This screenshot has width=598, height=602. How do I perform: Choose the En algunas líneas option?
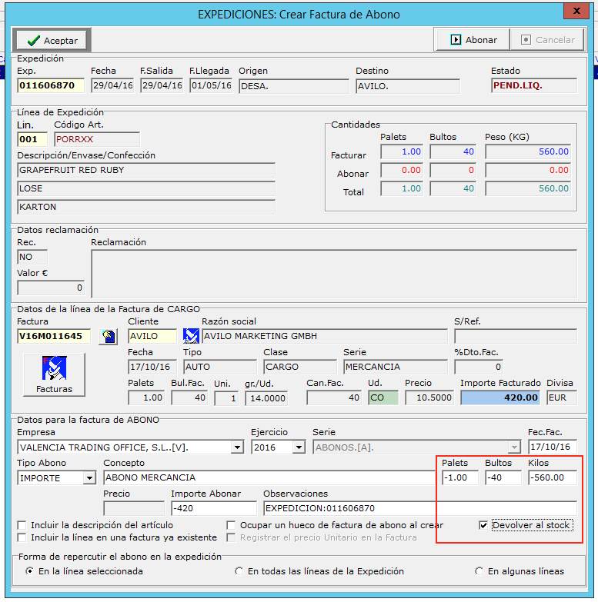480,571
